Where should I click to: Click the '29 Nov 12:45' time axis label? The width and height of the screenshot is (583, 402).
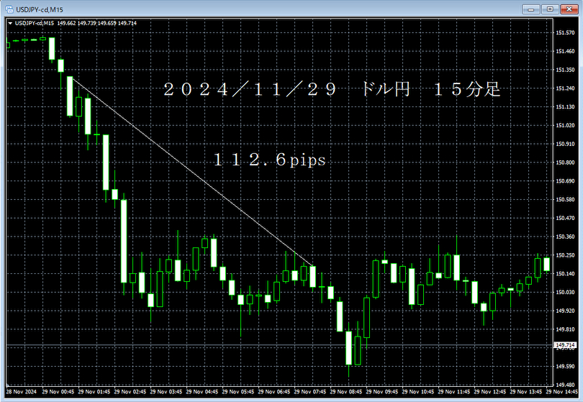tap(491, 392)
